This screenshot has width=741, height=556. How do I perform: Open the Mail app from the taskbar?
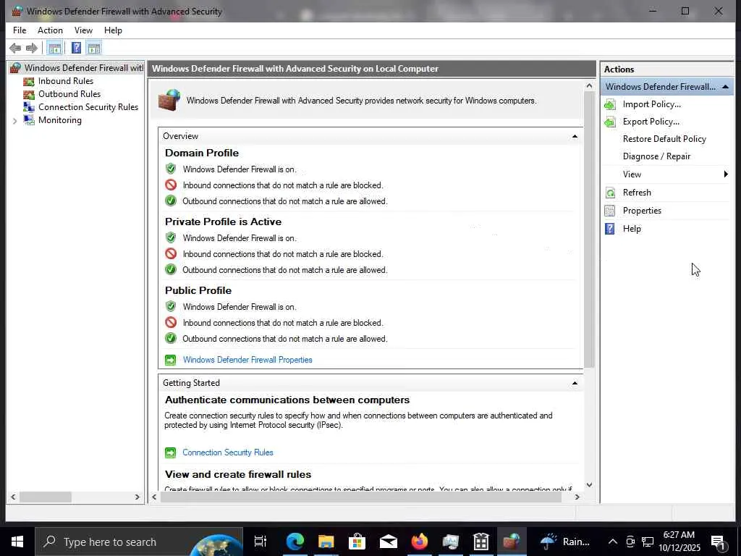tap(388, 542)
